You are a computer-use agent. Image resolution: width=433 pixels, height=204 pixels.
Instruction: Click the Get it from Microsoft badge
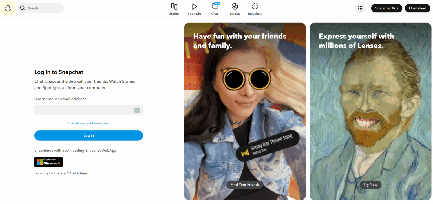(x=48, y=162)
